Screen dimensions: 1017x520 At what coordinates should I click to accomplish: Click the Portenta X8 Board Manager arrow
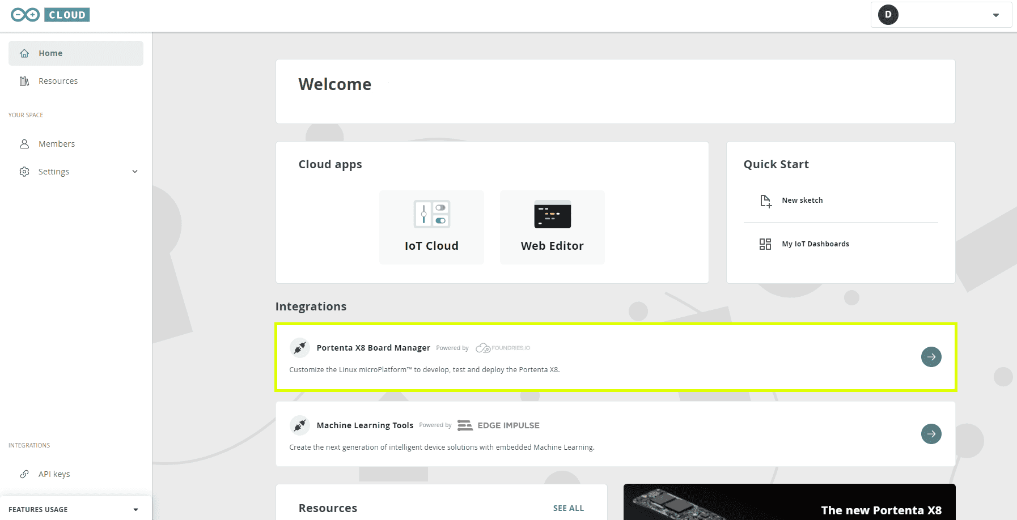pyautogui.click(x=931, y=357)
